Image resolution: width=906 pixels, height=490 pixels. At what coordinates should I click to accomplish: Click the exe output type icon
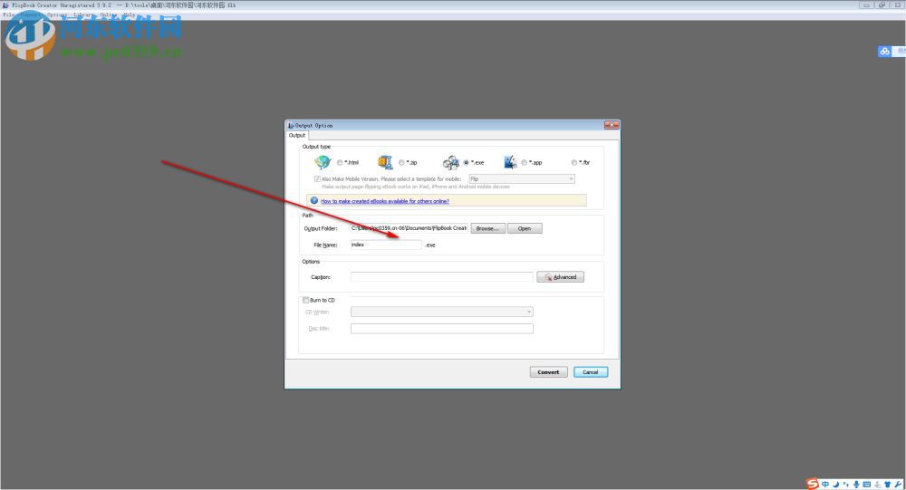[450, 162]
